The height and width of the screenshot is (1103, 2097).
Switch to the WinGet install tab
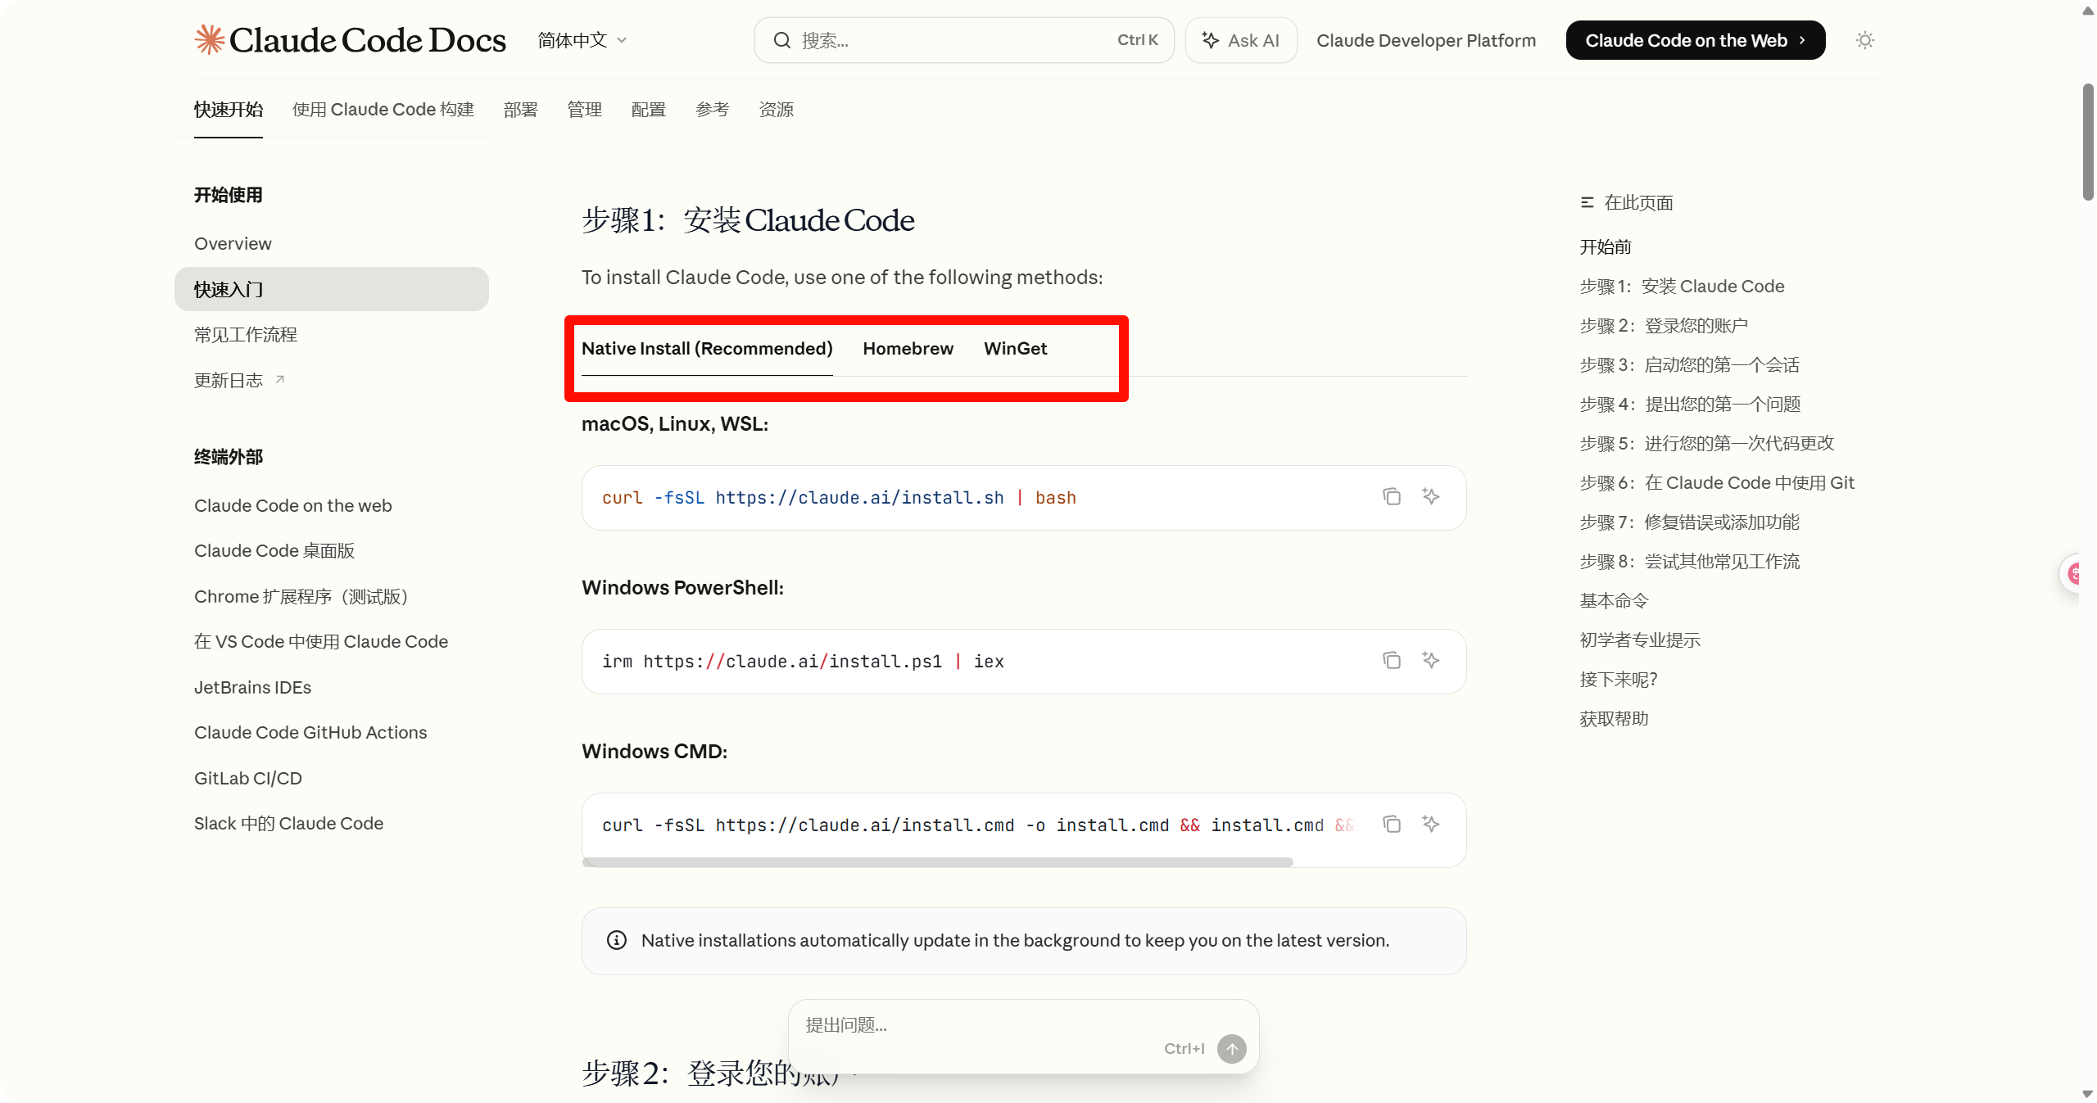(1015, 349)
